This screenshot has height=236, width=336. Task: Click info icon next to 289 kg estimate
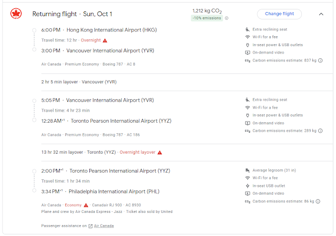[x=320, y=131]
